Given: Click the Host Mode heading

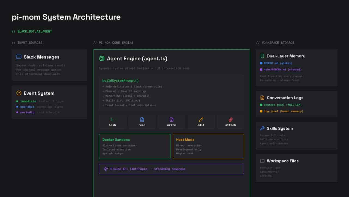Looking at the screenshot, I should [x=185, y=140].
